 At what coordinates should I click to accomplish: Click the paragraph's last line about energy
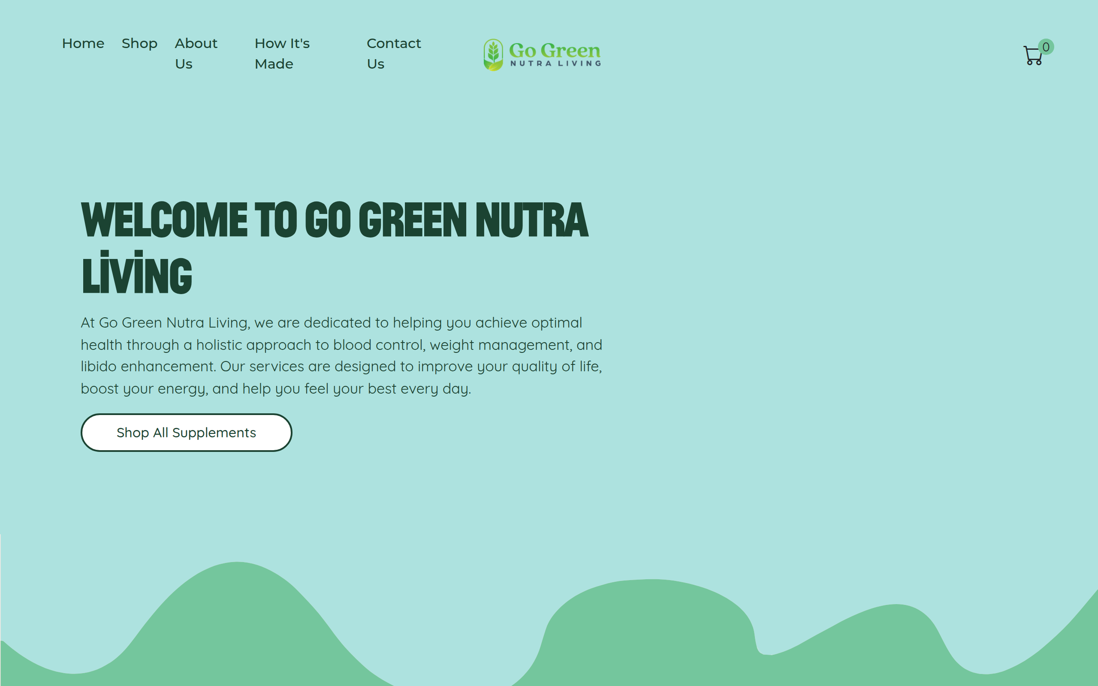point(276,389)
